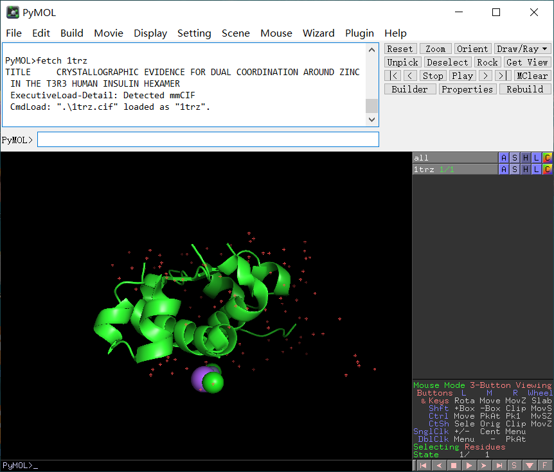Step back one frame in bottom bar
The height and width of the screenshot is (472, 554).
pos(438,466)
